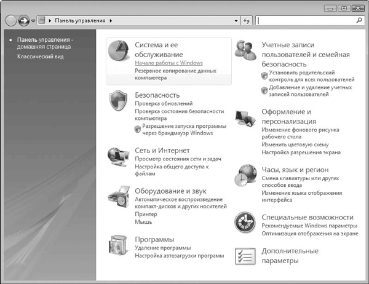Click the Programs category icon

click(x=119, y=246)
